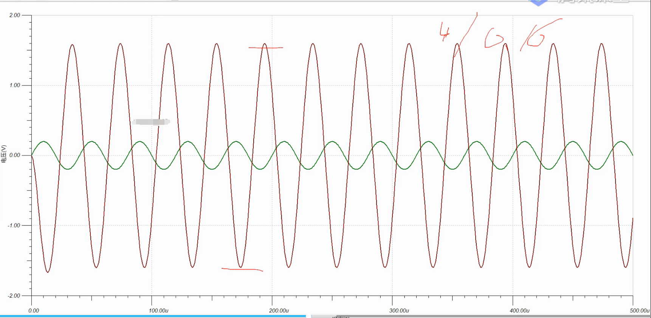This screenshot has height=318, width=651.
Task: Click the 0.00 time axis label on x-axis
Action: pos(34,310)
